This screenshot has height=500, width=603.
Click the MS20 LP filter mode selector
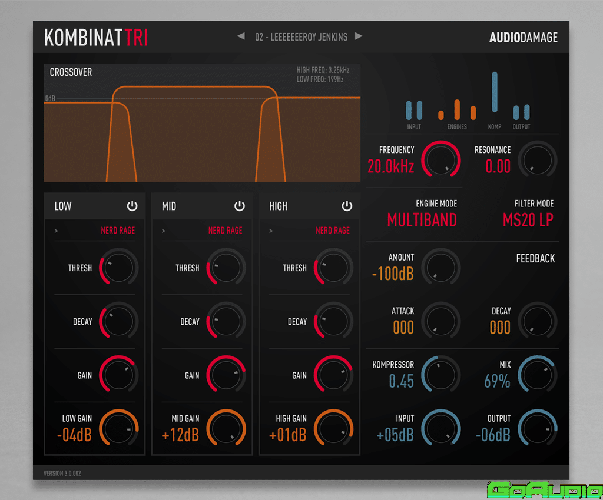528,219
